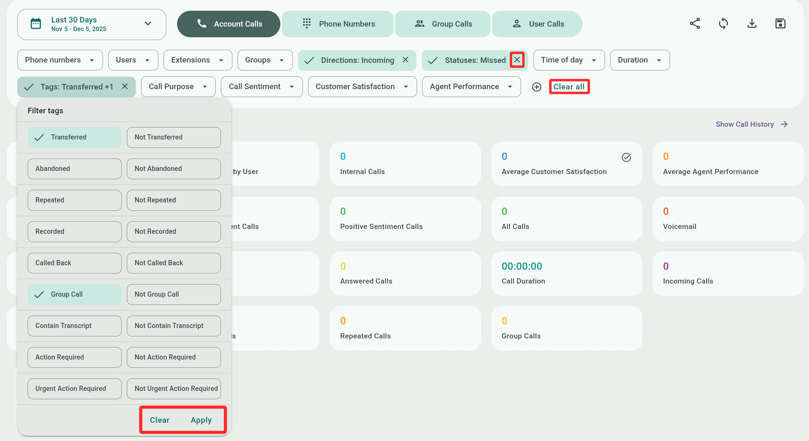Click the Positive Sentiment Calls card

[405, 219]
